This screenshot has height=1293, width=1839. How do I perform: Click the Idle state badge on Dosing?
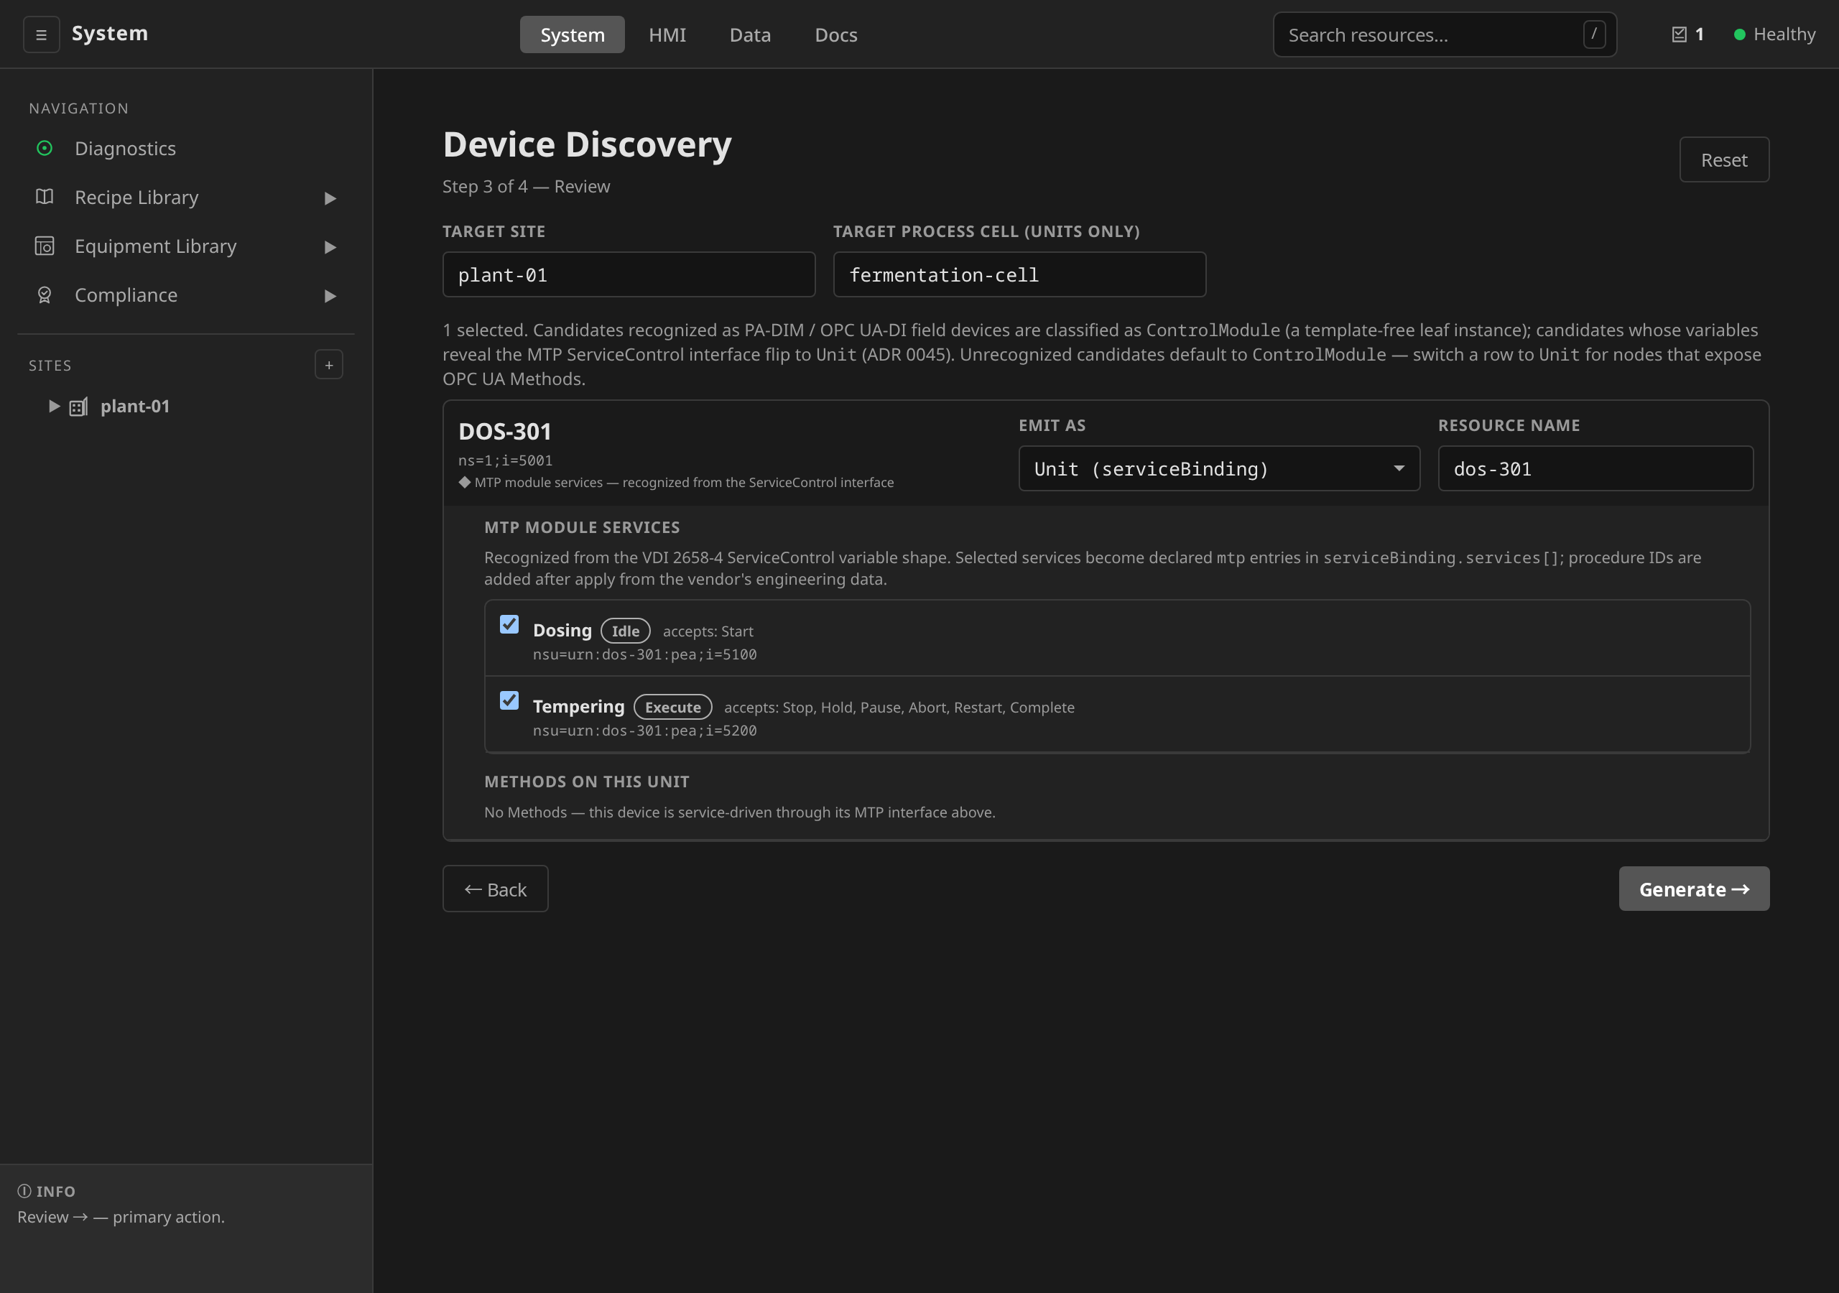[625, 631]
